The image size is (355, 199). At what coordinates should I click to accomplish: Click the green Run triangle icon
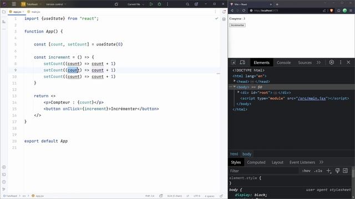(x=151, y=4)
